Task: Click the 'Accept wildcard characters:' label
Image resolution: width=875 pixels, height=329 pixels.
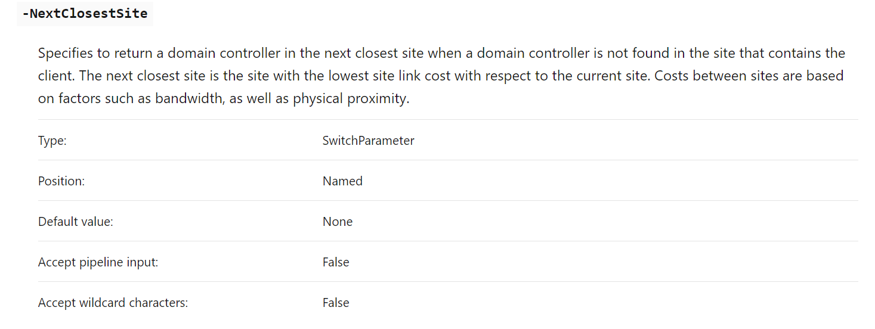Action: (x=113, y=303)
